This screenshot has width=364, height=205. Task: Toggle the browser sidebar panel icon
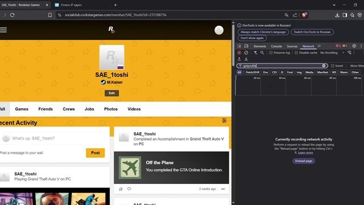(345, 15)
